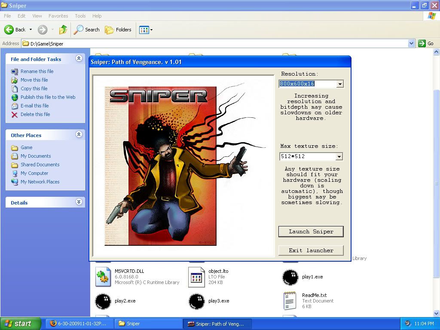Open the File menu

point(7,16)
